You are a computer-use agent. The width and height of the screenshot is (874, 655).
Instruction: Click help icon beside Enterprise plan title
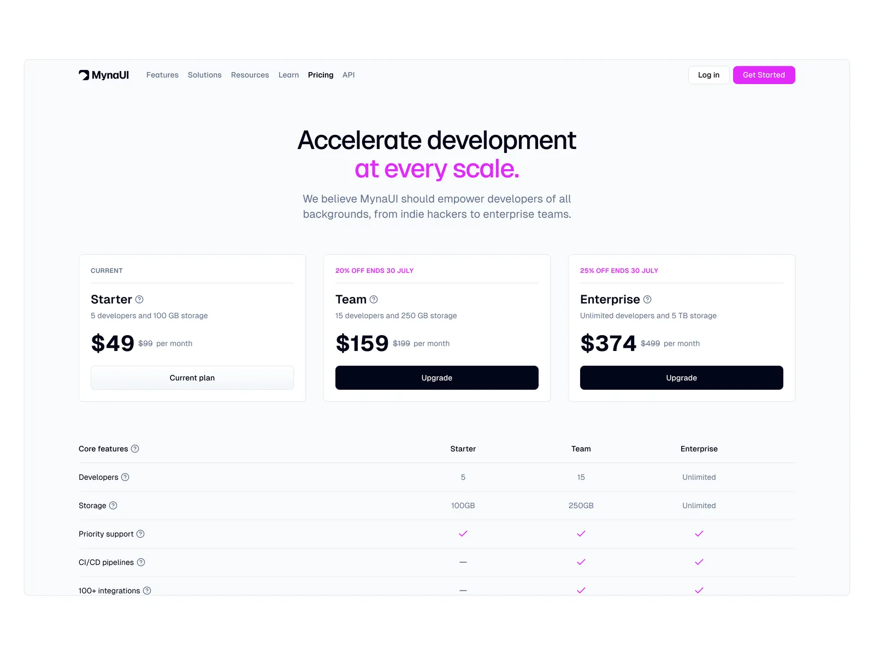coord(647,300)
